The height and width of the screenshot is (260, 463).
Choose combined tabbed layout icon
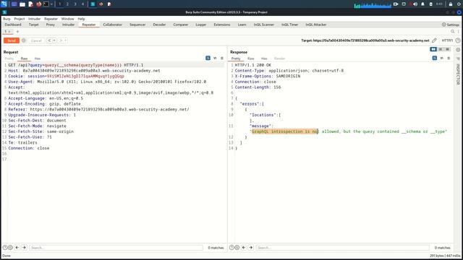[447, 49]
